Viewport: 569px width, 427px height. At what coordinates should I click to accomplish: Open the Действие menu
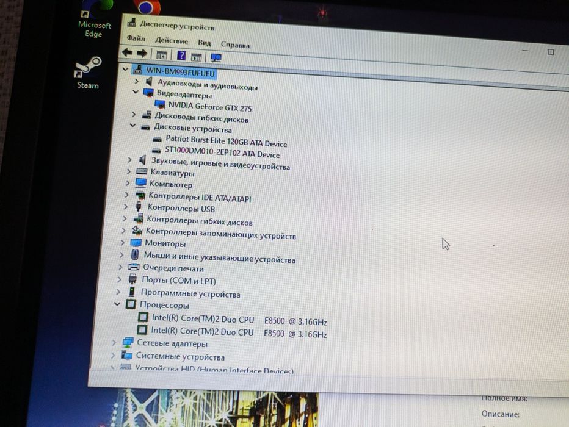(x=172, y=40)
